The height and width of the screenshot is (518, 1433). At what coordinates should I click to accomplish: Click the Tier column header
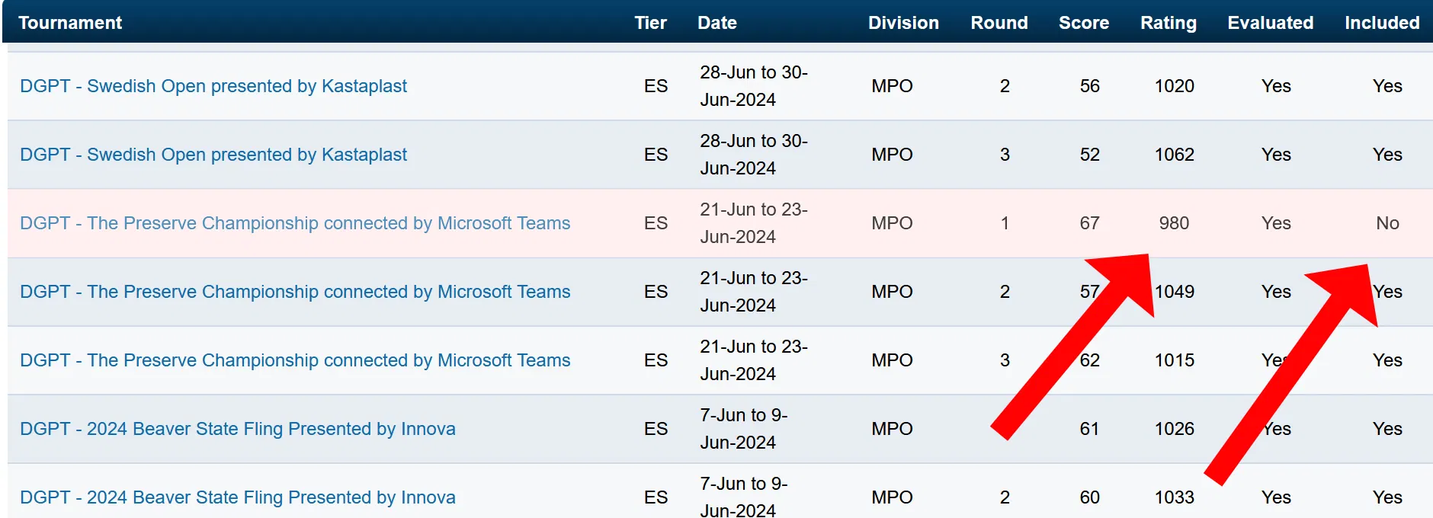(x=650, y=23)
